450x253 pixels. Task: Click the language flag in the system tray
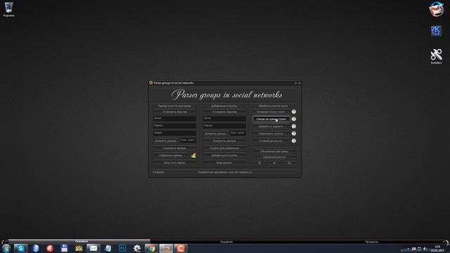414,249
